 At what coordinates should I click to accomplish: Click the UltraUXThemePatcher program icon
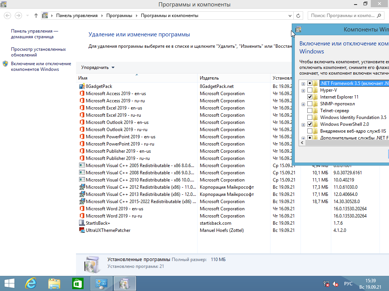pyautogui.click(x=82, y=230)
